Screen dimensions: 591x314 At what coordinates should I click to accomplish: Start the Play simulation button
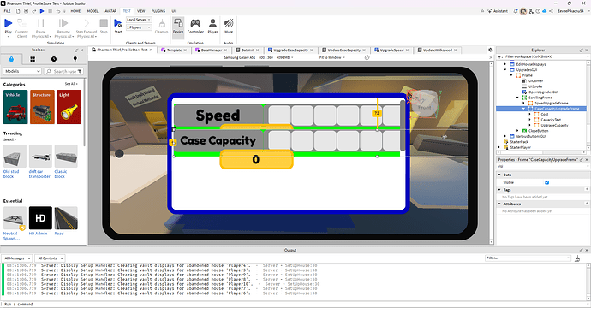8,23
